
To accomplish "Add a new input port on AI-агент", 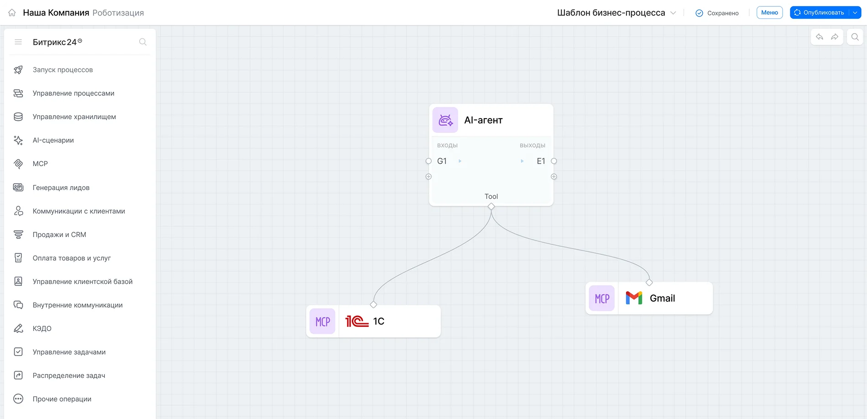I will click(428, 177).
